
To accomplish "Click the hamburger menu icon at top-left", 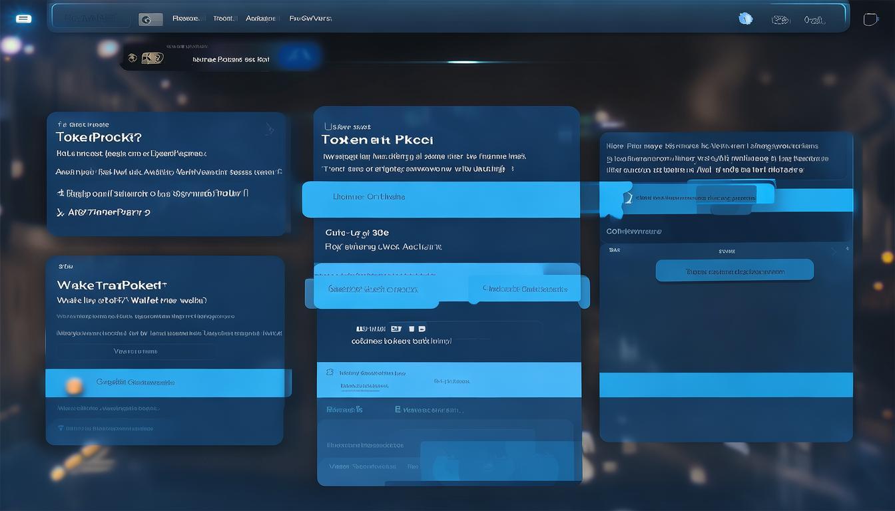I will point(23,19).
